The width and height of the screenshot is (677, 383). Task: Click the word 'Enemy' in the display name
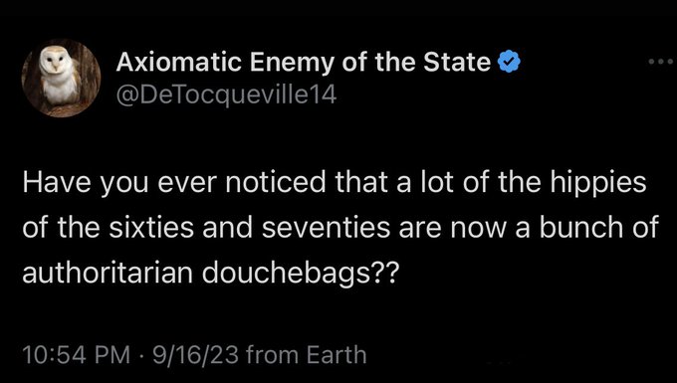293,63
